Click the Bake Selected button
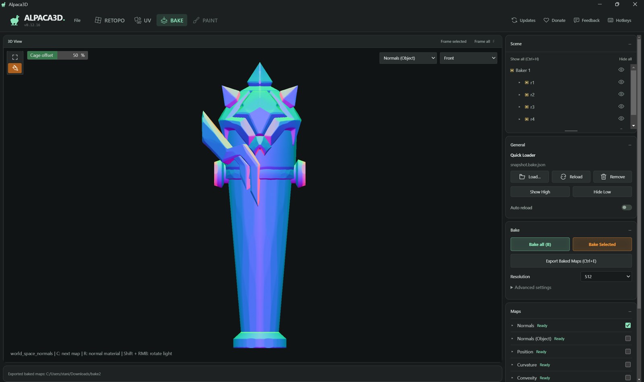 click(x=602, y=244)
